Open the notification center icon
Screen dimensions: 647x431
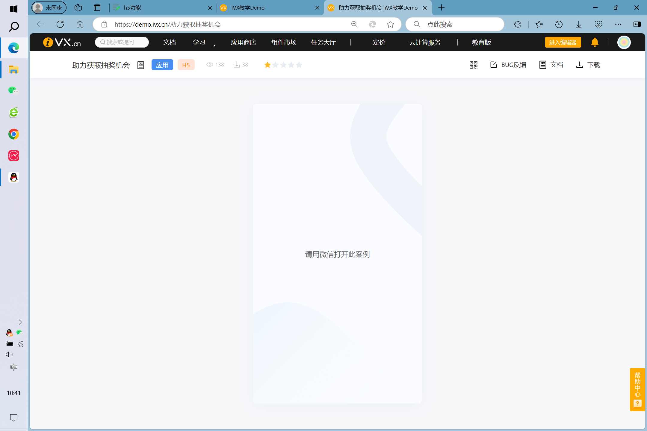[14, 417]
